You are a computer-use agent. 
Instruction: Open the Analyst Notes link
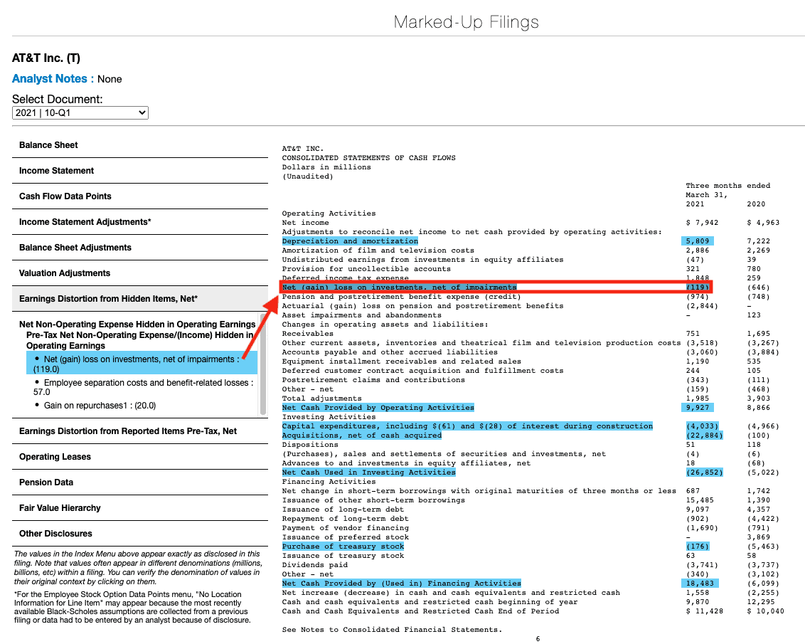(49, 78)
